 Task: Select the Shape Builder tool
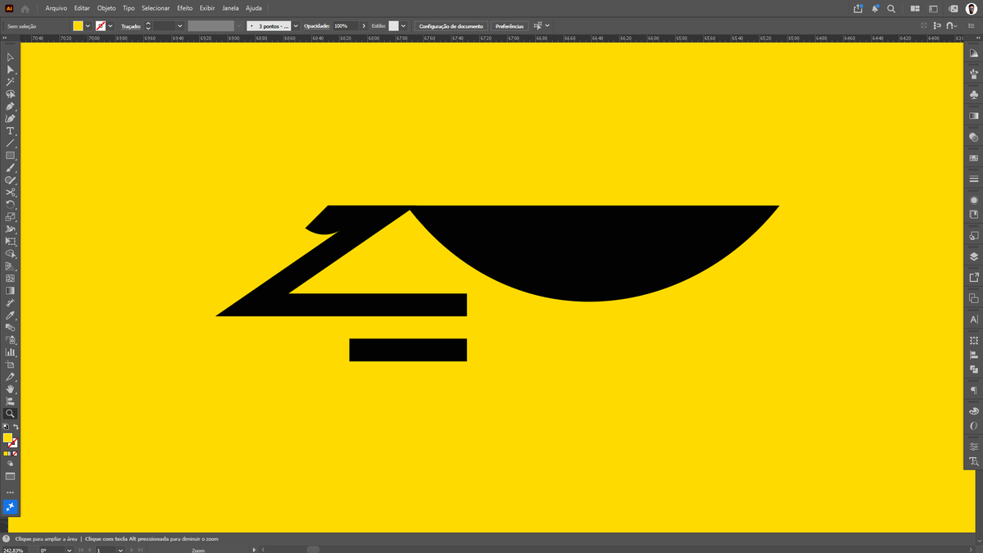coord(11,254)
